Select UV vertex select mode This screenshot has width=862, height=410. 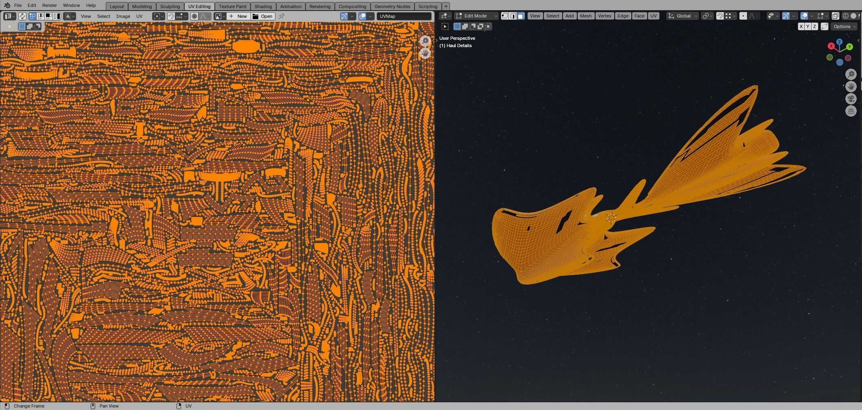click(33, 16)
